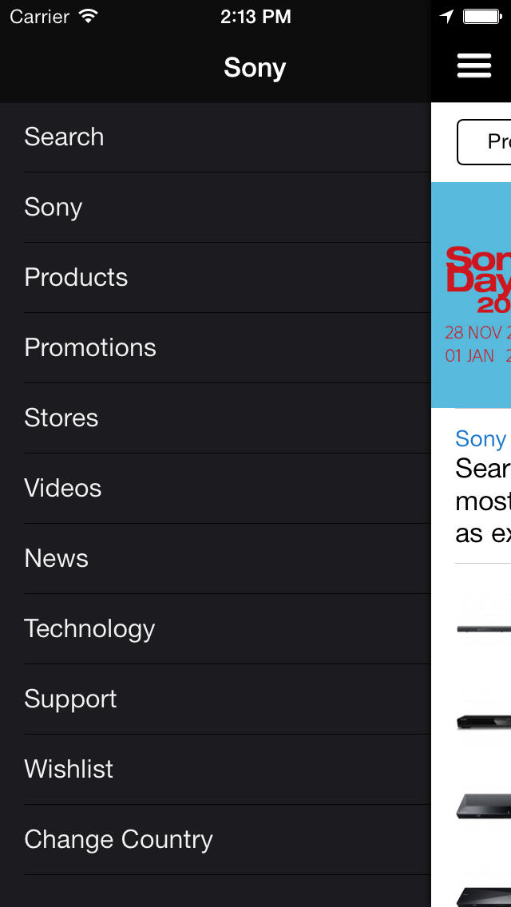The width and height of the screenshot is (511, 907).
Task: Open the News menu item
Action: 56,559
